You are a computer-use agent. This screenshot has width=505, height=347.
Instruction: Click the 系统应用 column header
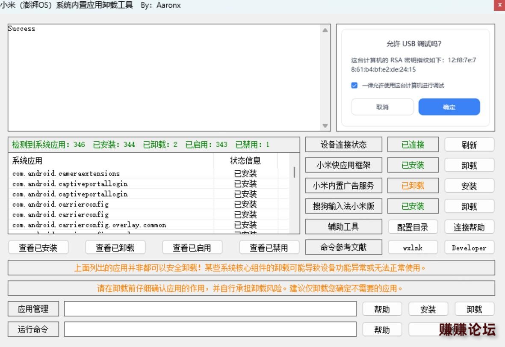(x=111, y=160)
